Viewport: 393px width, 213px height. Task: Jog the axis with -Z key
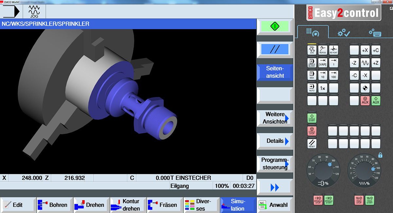[354, 63]
